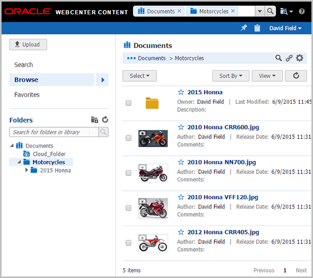The image size is (313, 278).
Task: Go to Search in the side menu
Action: (x=24, y=65)
